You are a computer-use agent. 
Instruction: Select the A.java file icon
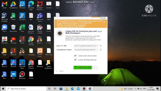pyautogui.click(x=58, y=5)
